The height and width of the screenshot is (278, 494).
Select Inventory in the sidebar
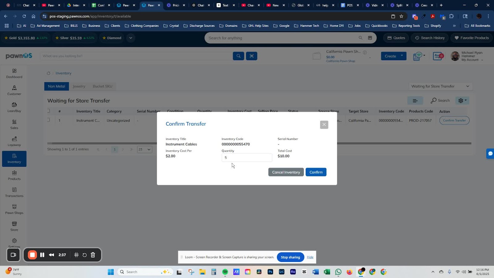click(14, 159)
